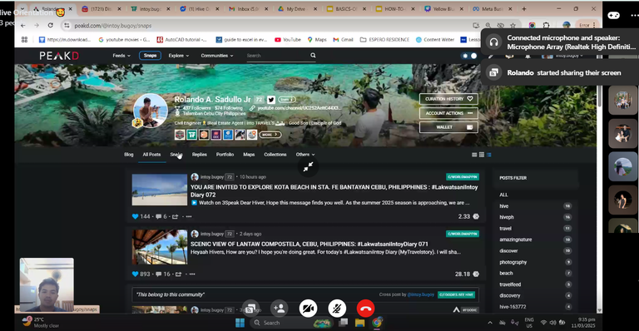Toggle PeakD dark mode switch
Viewport: 639px width, 331px height.
[469, 56]
